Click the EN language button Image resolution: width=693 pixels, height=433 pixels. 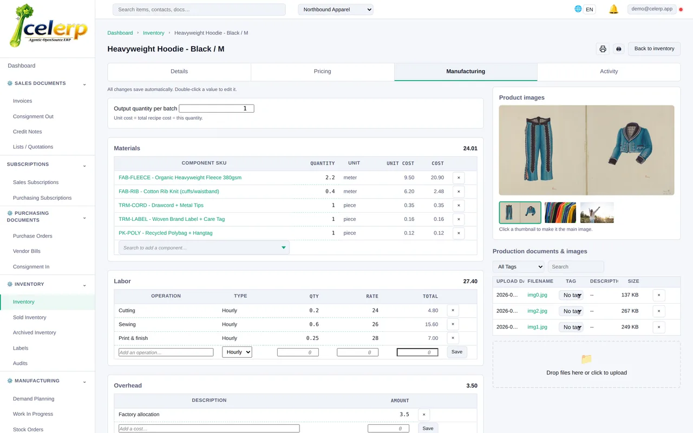tap(590, 9)
